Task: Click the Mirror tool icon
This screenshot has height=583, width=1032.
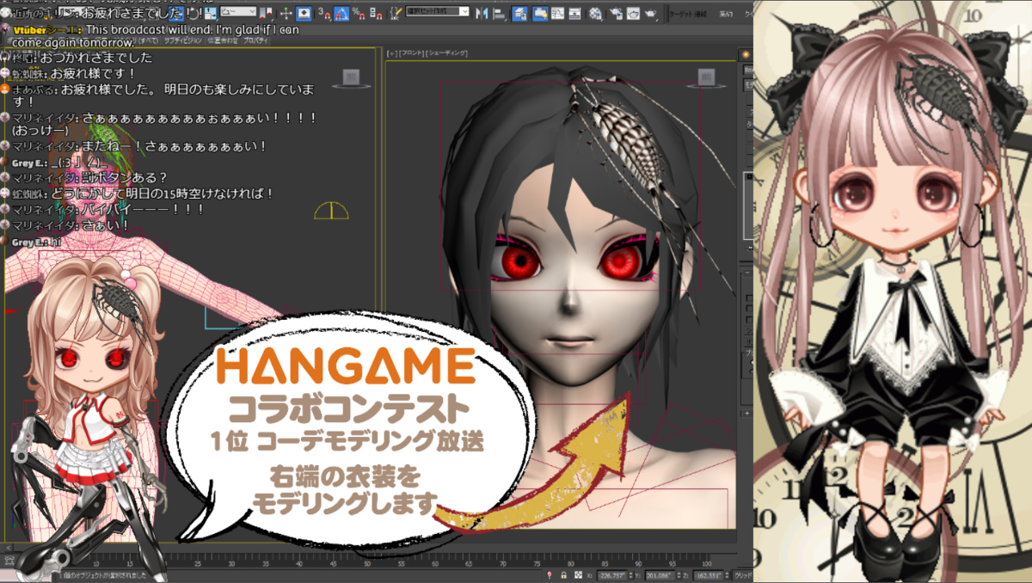Action: [482, 14]
